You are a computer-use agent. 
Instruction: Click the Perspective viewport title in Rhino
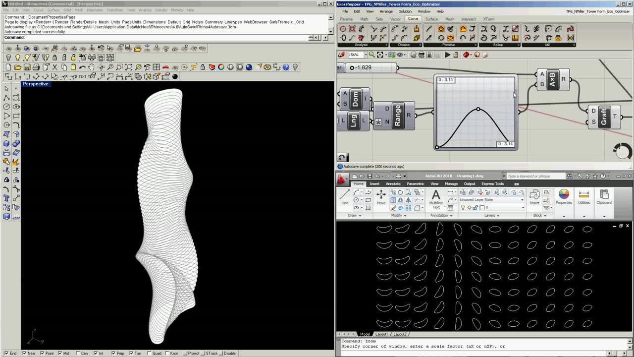(x=36, y=84)
